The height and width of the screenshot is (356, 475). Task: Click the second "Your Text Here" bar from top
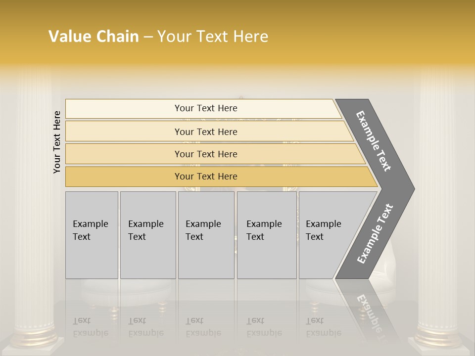click(x=206, y=132)
